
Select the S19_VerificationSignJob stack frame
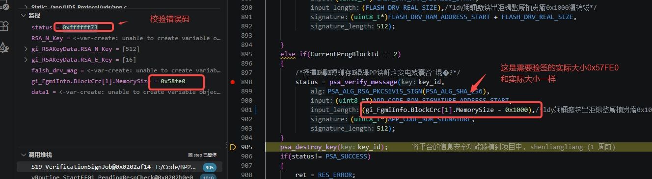[120, 167]
